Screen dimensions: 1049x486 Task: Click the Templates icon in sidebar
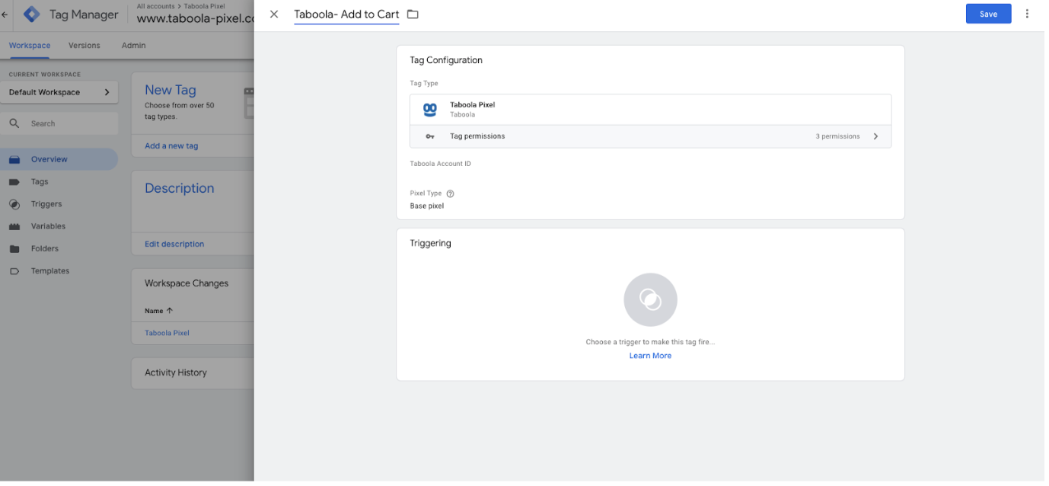14,270
